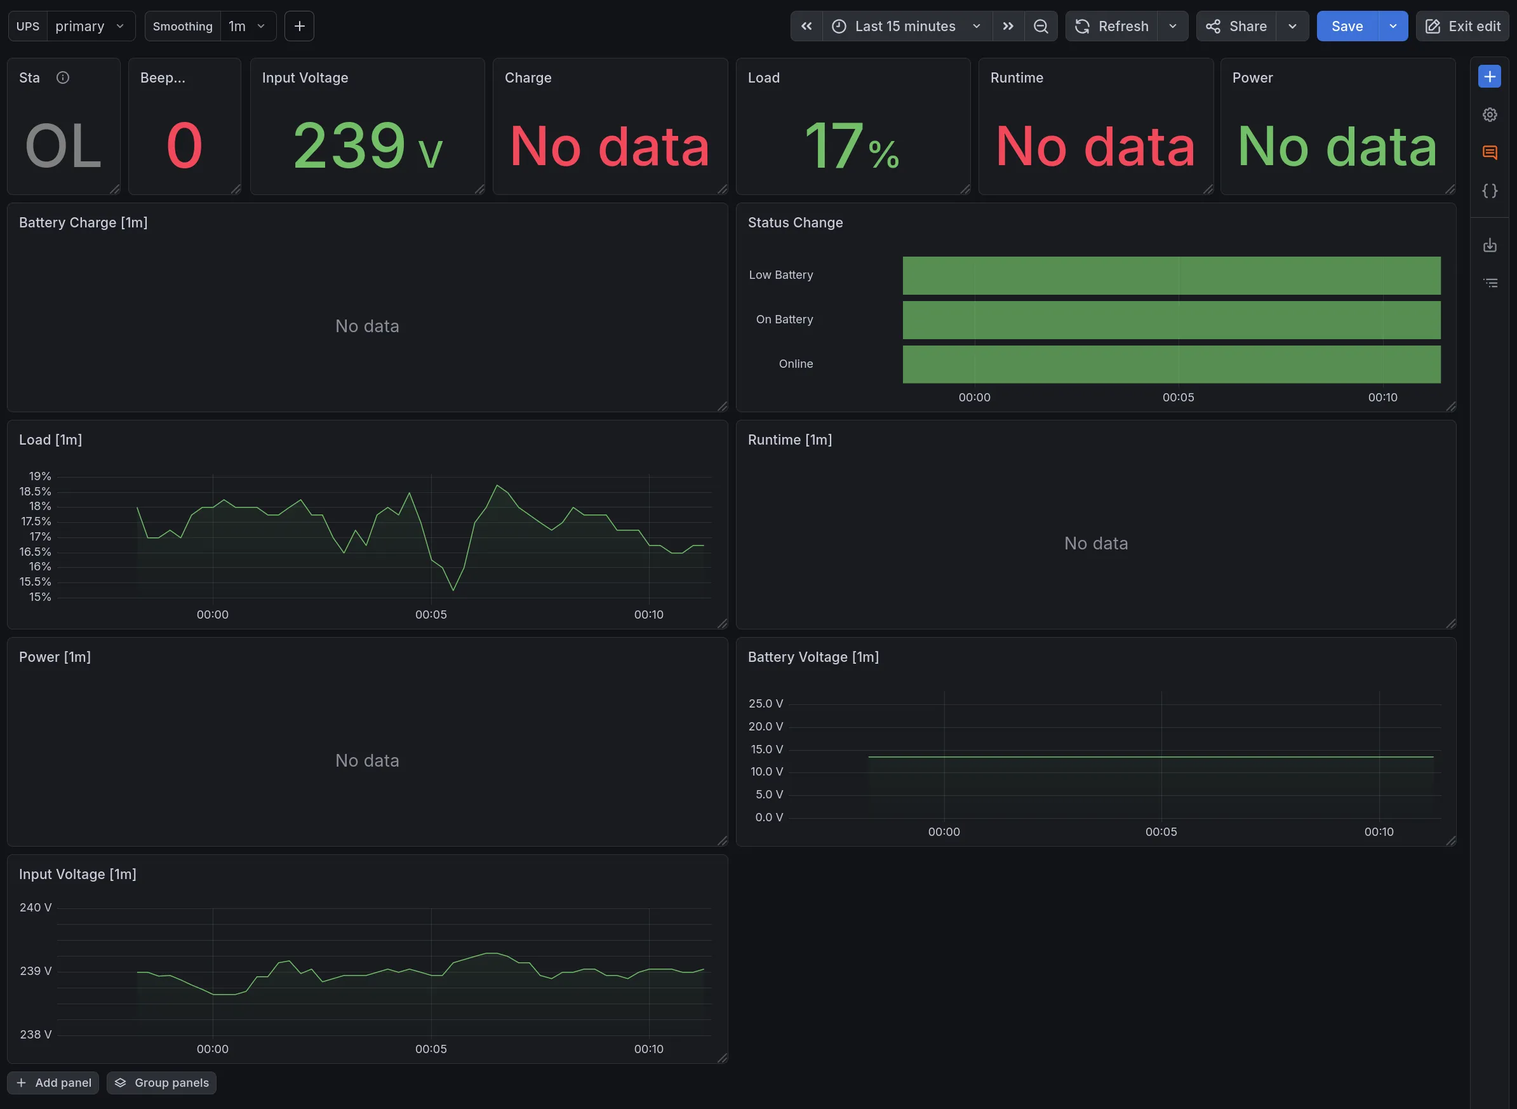Click resize handle of Input Voltage [1m] panel
Image resolution: width=1517 pixels, height=1109 pixels.
click(x=723, y=1058)
